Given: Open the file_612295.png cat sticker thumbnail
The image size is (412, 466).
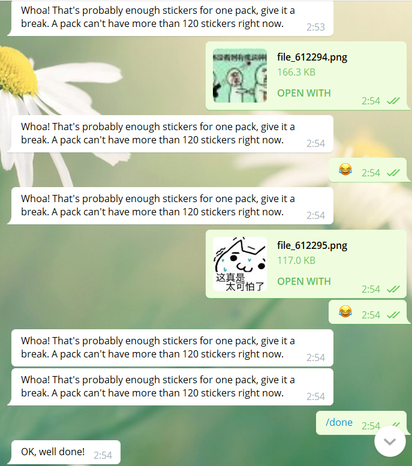Looking at the screenshot, I should [x=240, y=264].
